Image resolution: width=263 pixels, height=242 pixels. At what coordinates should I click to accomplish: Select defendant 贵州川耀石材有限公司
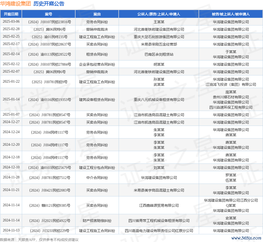point(231,97)
